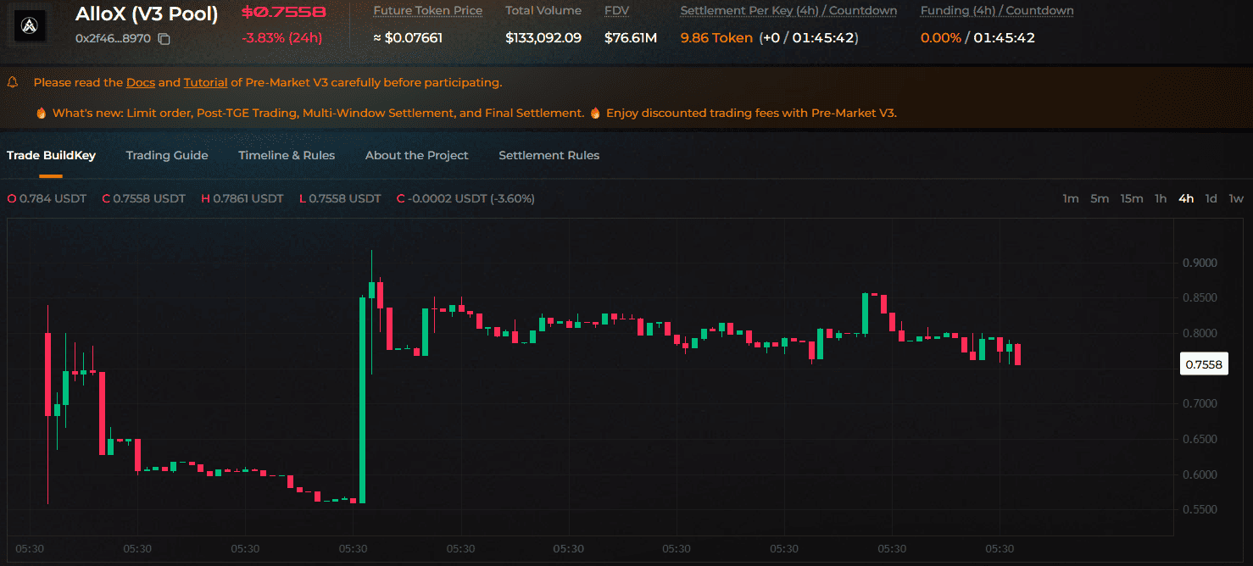1253x566 pixels.
Task: Click the $133,092.09 total volume value
Action: [543, 38]
